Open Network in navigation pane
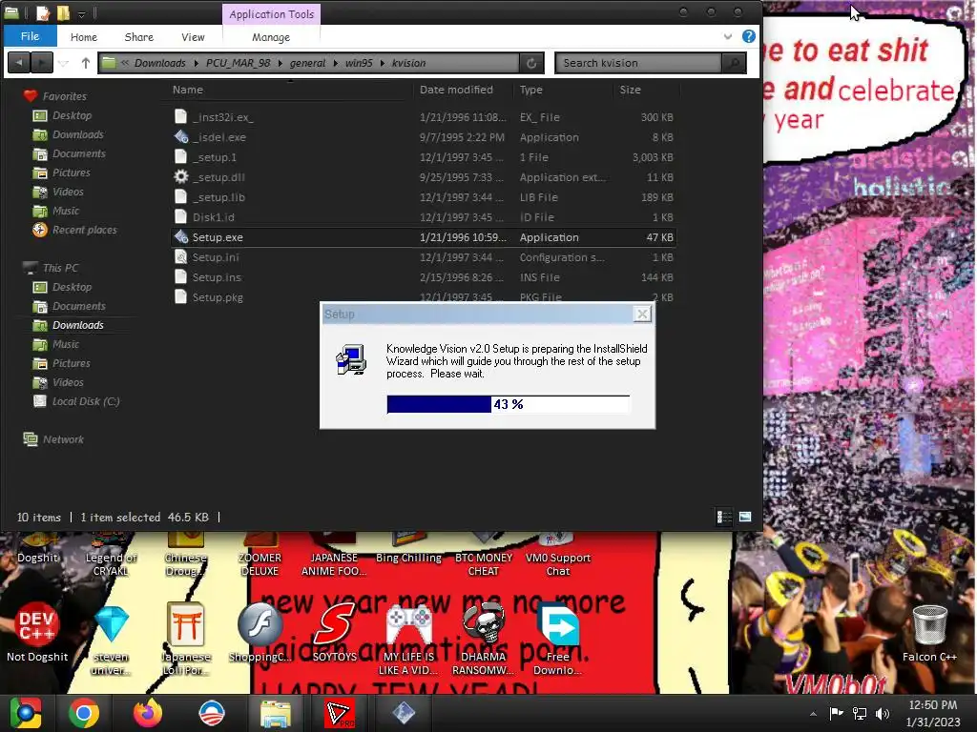This screenshot has width=977, height=732. pos(63,439)
